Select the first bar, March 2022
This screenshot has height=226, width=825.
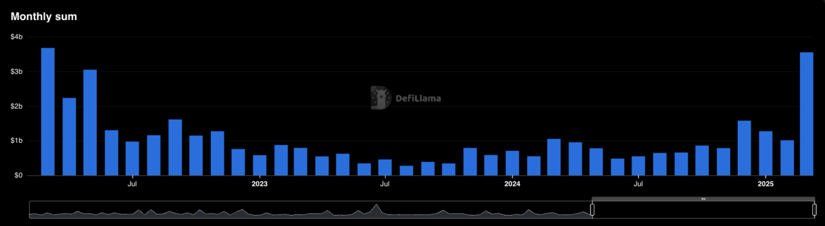[48, 112]
